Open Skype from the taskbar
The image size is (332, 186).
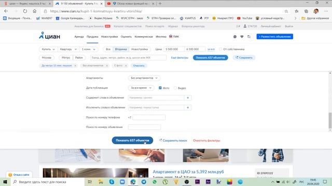112,182
